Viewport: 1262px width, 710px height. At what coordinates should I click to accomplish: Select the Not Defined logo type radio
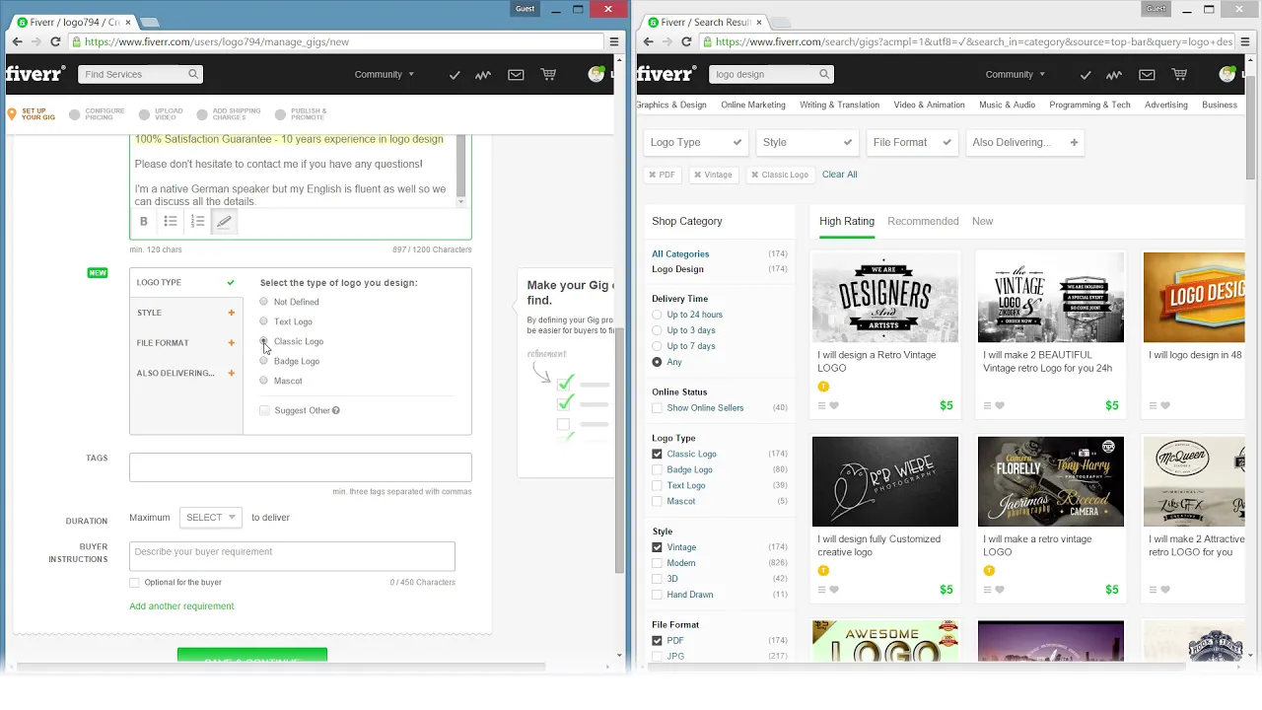(x=263, y=302)
